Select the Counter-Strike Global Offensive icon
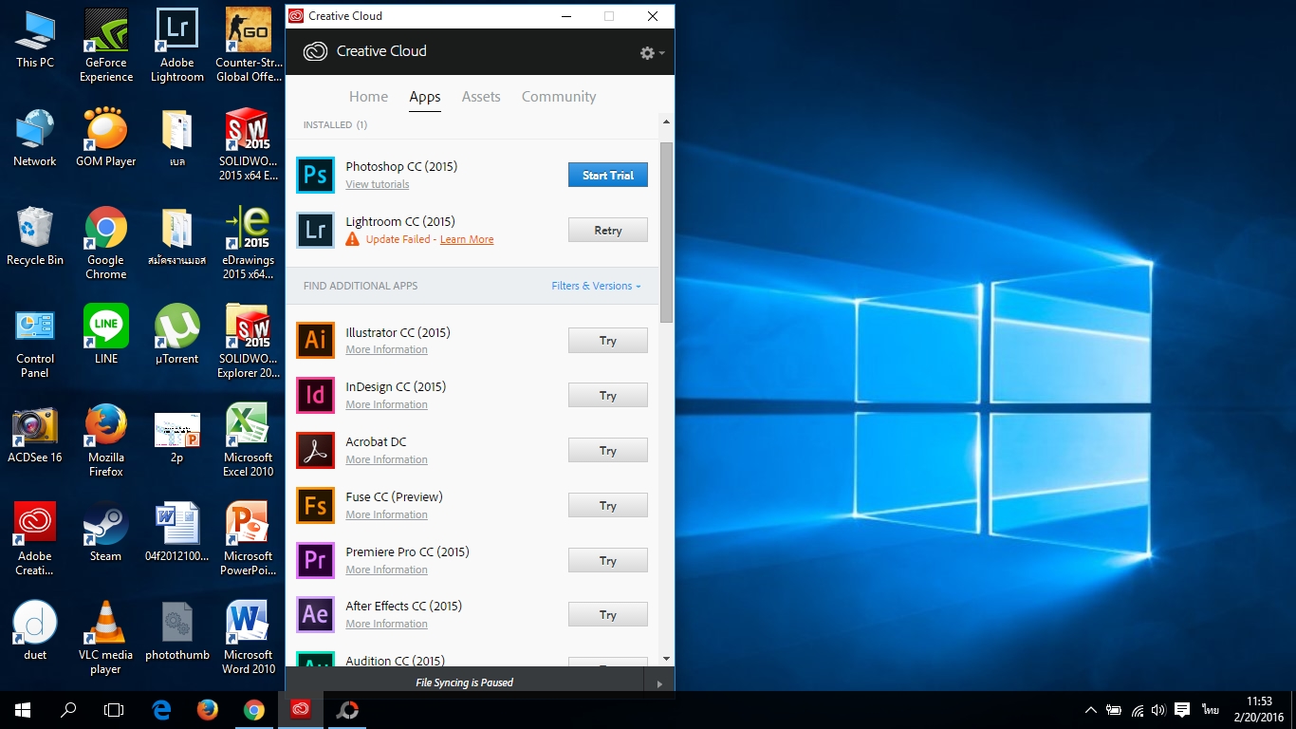 click(x=249, y=46)
